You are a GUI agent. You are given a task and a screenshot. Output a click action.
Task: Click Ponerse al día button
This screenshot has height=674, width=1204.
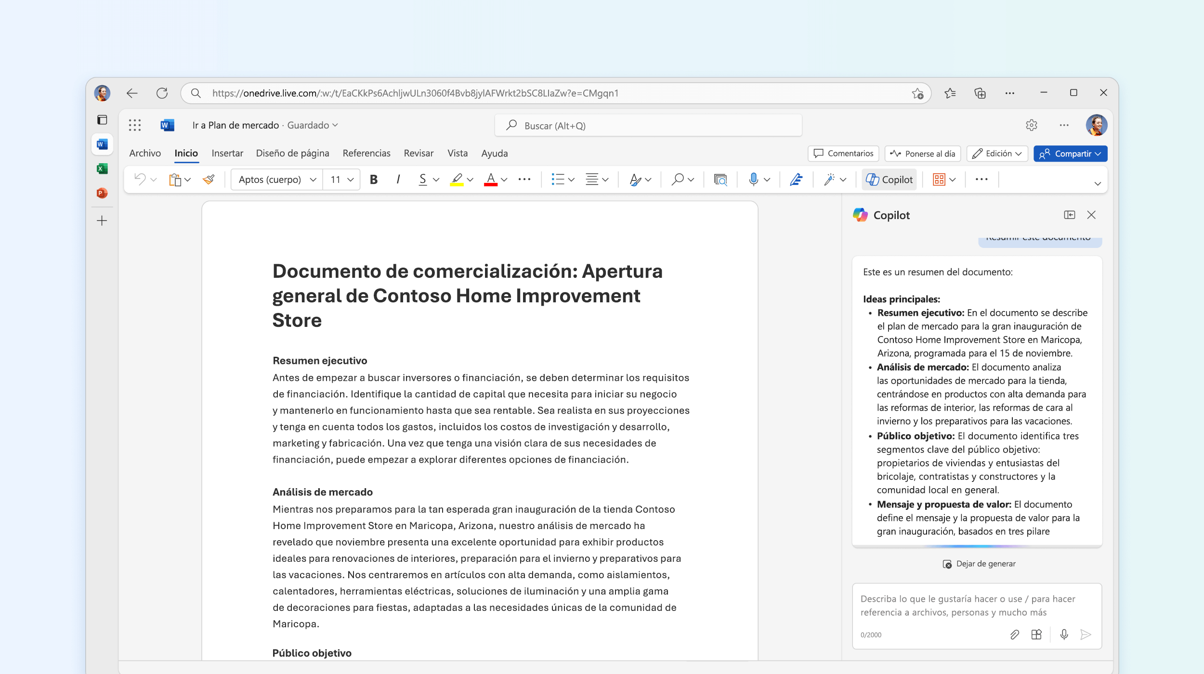923,154
